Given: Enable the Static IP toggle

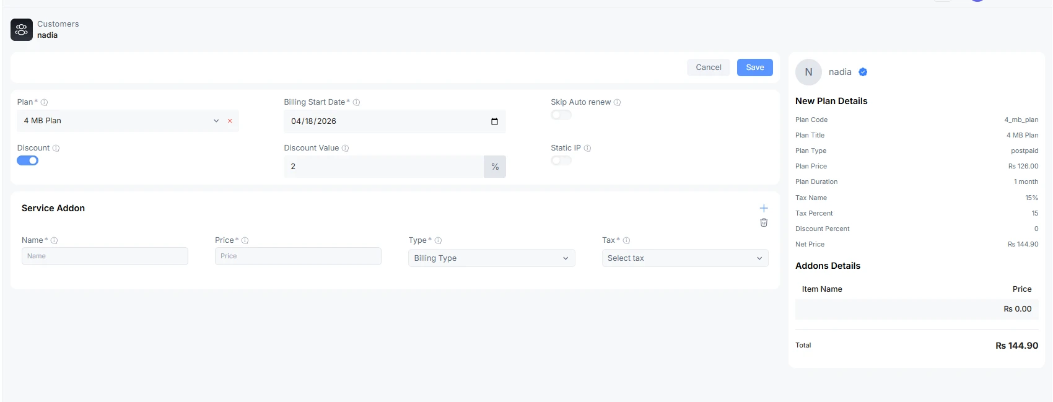Looking at the screenshot, I should (x=561, y=161).
